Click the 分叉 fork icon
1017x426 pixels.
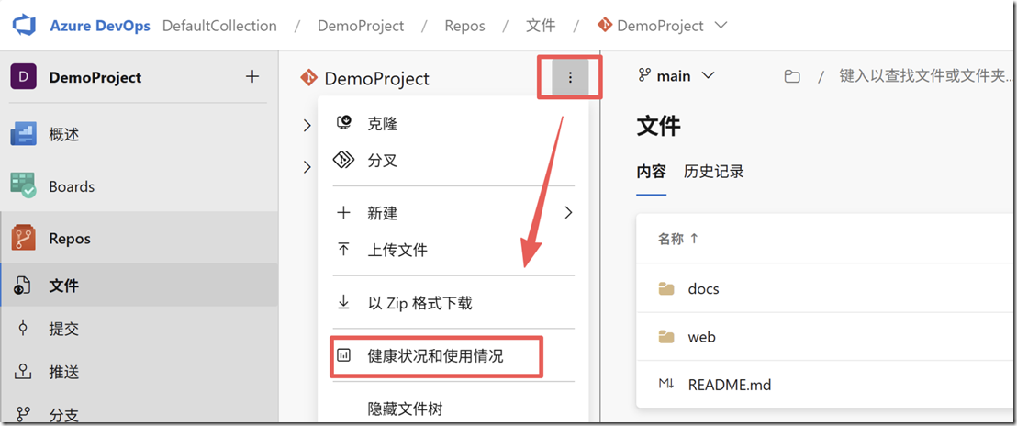point(344,160)
